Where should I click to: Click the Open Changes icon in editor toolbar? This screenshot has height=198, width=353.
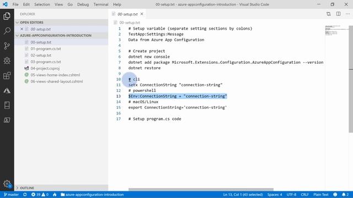pyautogui.click(x=329, y=14)
